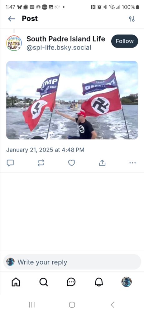Go back using the top-left arrow
The height and width of the screenshot is (313, 144).
(x=11, y=19)
